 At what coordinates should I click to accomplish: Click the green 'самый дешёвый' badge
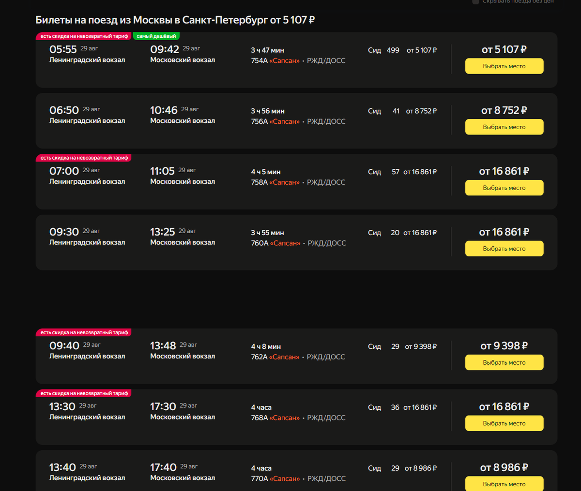tap(156, 36)
